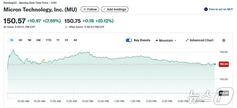The image size is (237, 108).
Task: Choose the YTD time range
Action: coord(49,40)
